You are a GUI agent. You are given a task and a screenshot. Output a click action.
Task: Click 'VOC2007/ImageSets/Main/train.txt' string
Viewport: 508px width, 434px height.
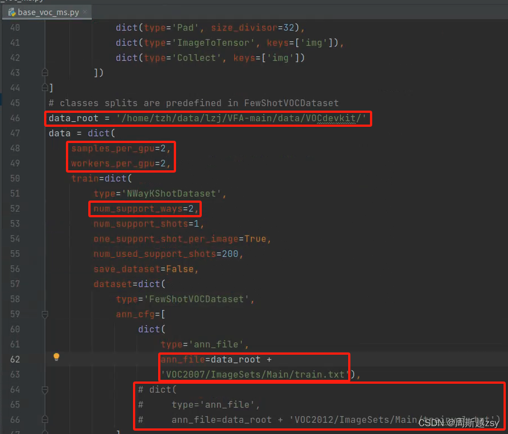click(x=255, y=374)
